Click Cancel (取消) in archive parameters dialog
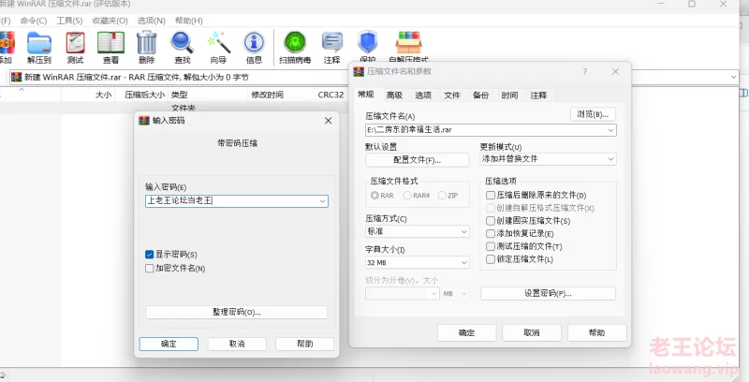The height and width of the screenshot is (382, 749). point(532,332)
